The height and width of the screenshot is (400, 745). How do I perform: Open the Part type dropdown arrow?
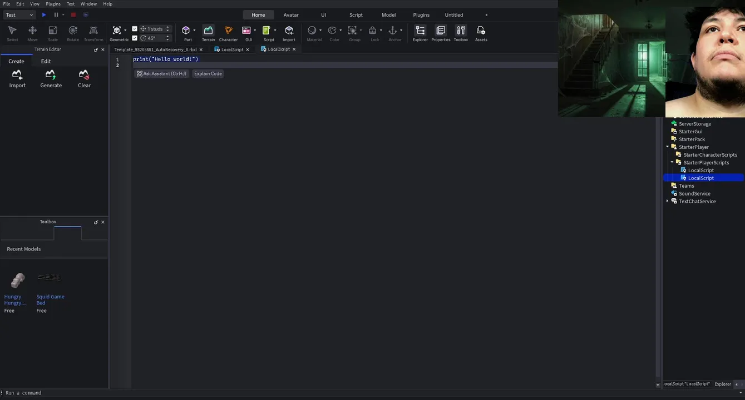point(194,31)
